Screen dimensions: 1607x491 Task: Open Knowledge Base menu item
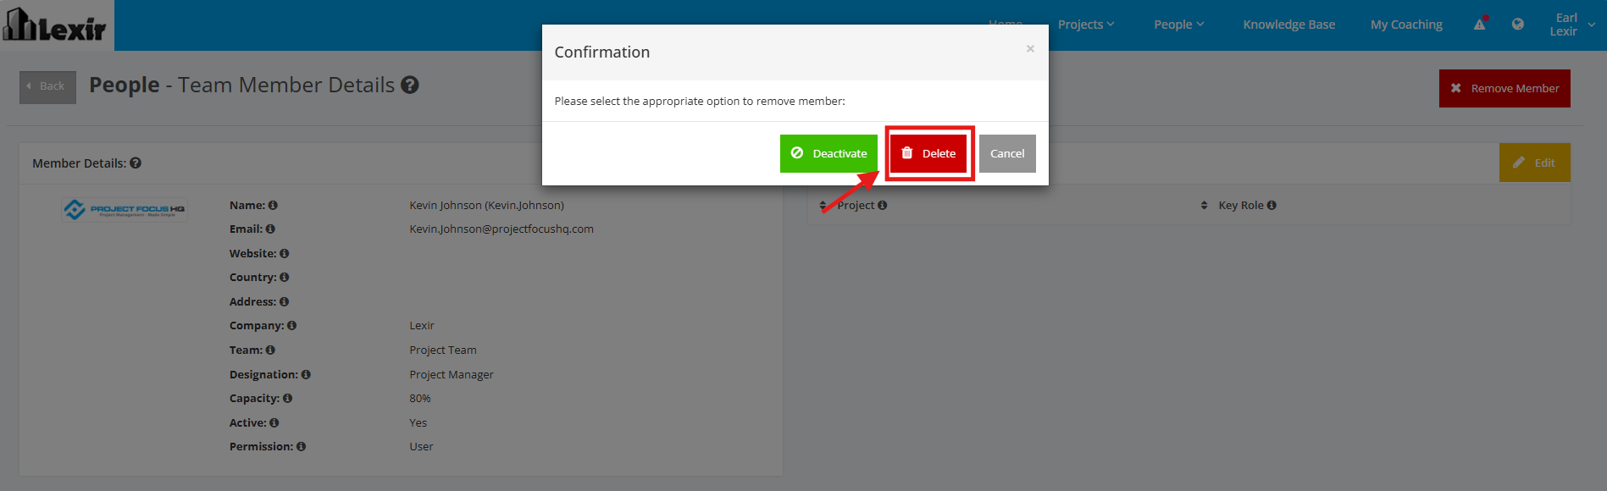coord(1288,25)
